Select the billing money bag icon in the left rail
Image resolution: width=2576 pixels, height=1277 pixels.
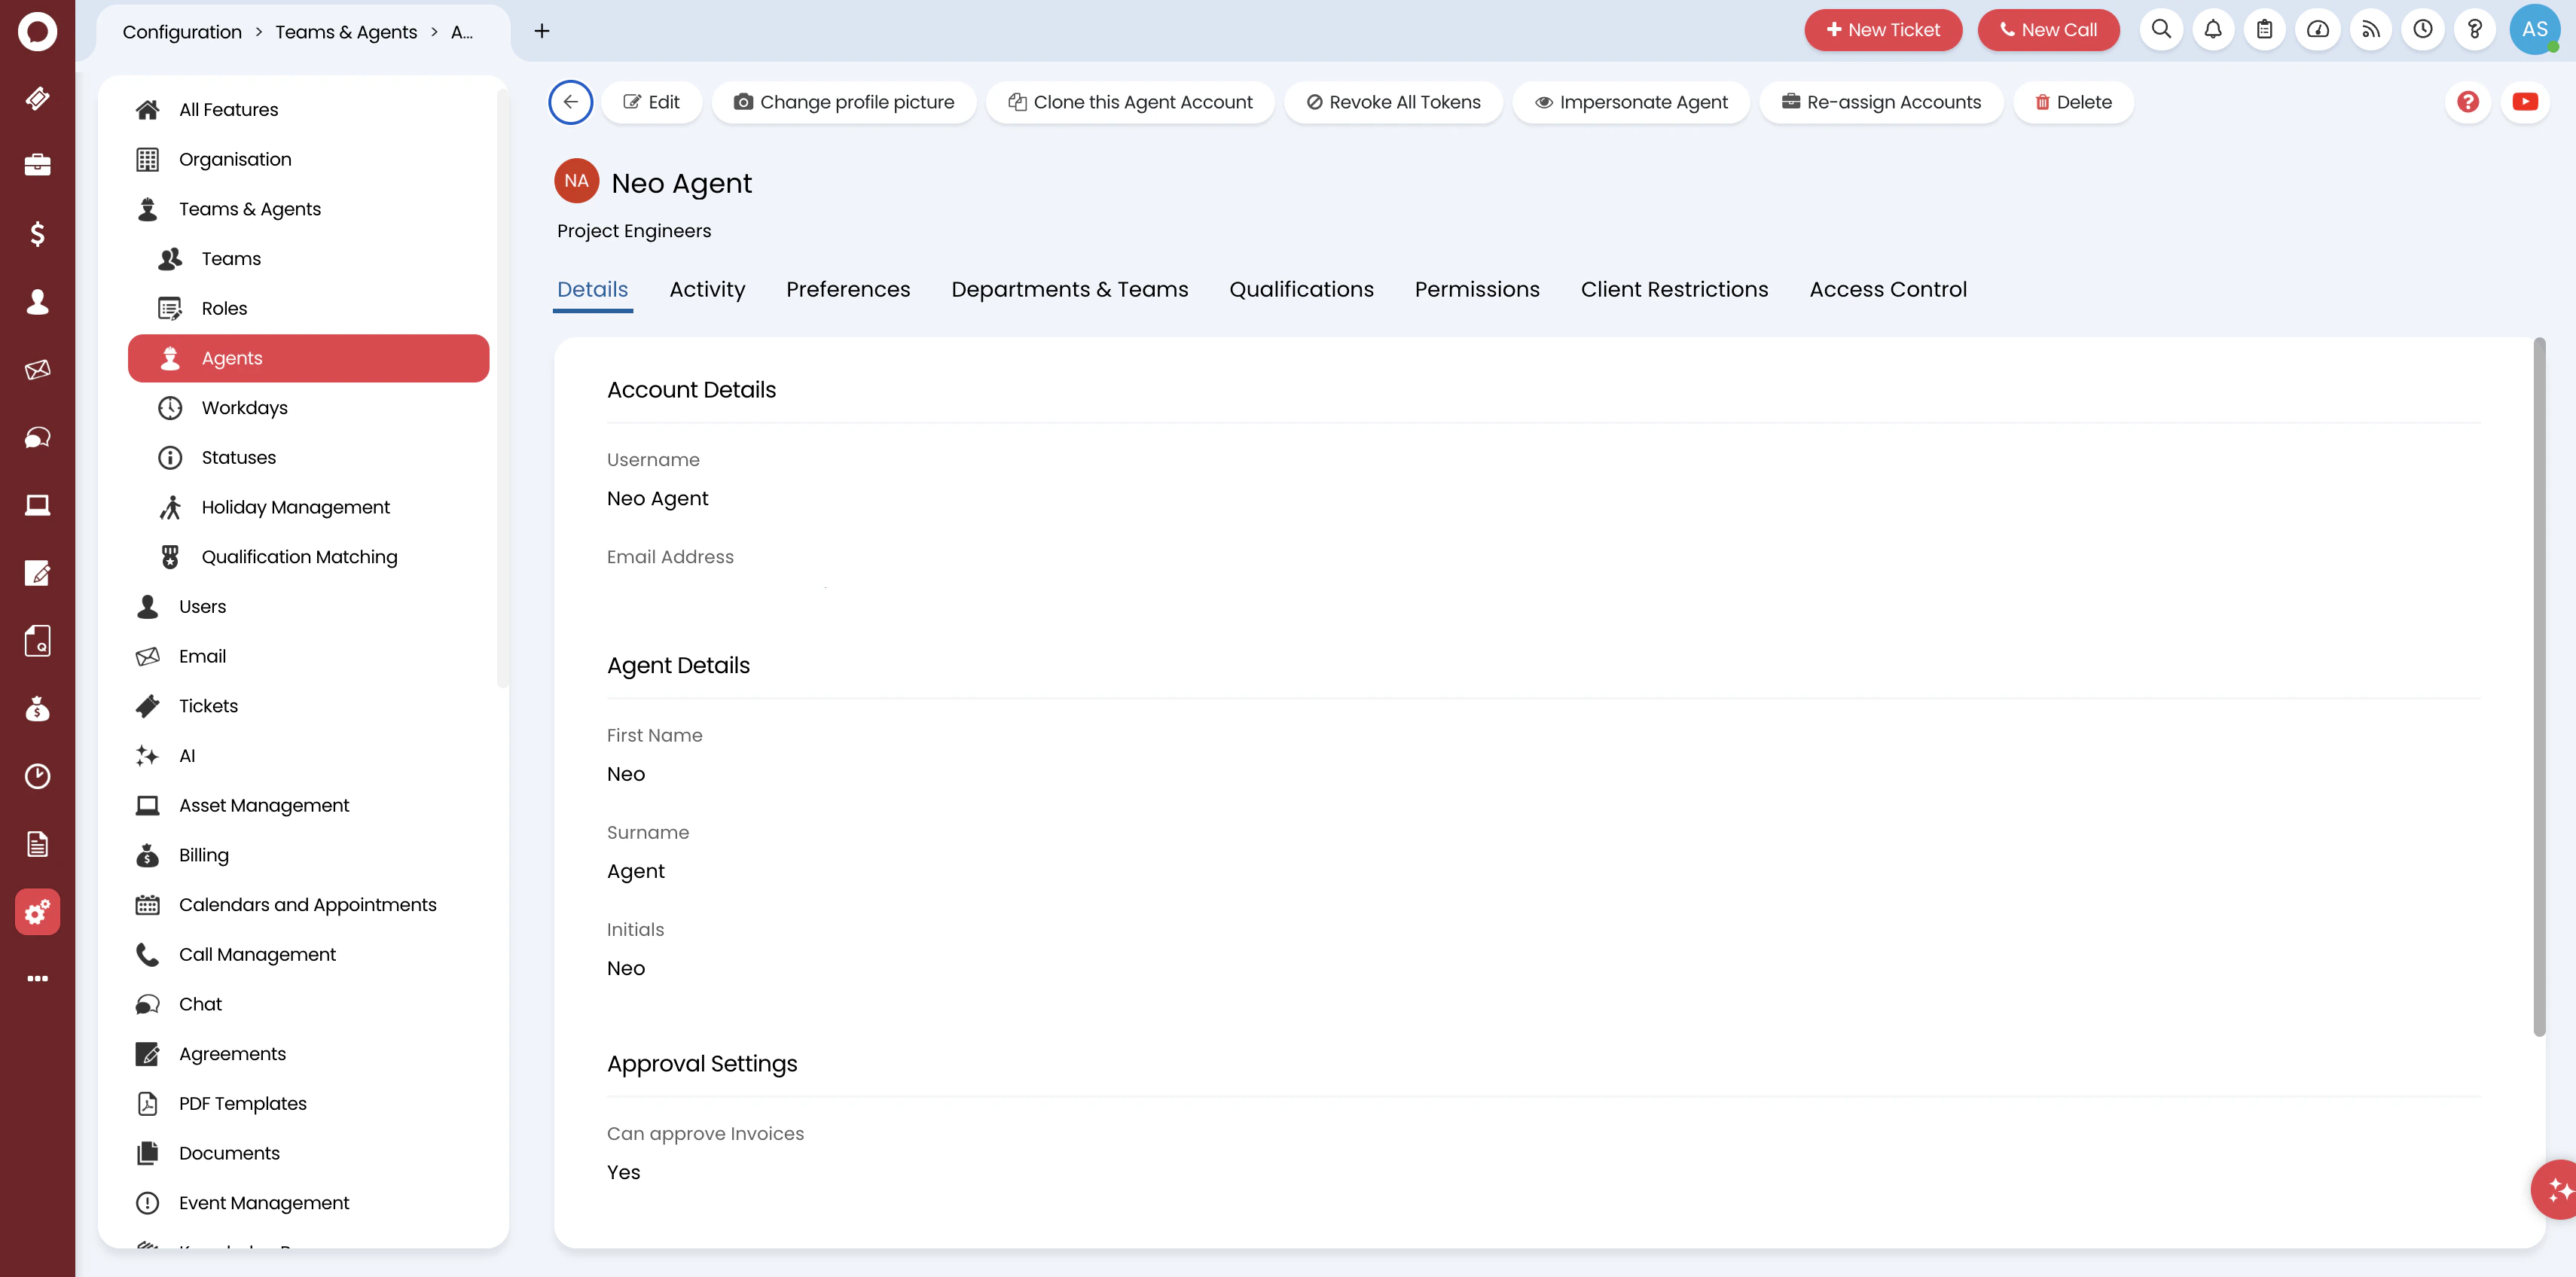pyautogui.click(x=37, y=709)
